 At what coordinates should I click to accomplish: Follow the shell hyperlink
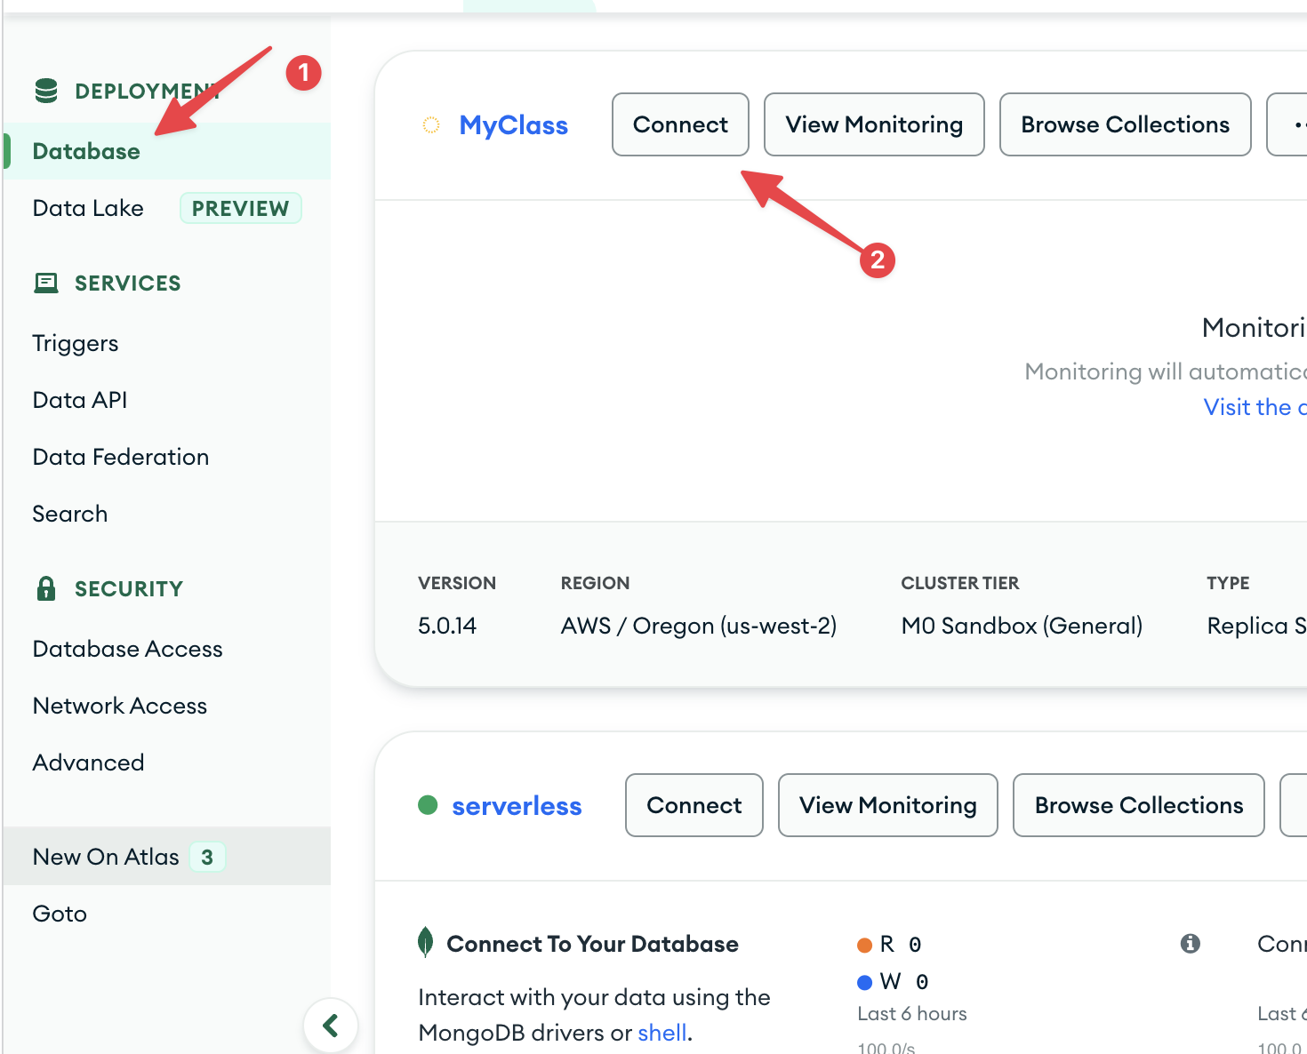(662, 1033)
